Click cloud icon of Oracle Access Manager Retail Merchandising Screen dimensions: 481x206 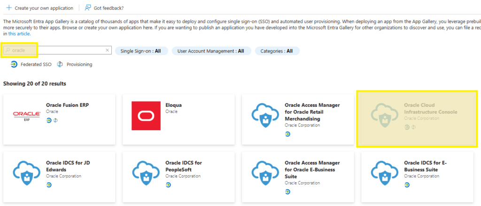(x=265, y=115)
